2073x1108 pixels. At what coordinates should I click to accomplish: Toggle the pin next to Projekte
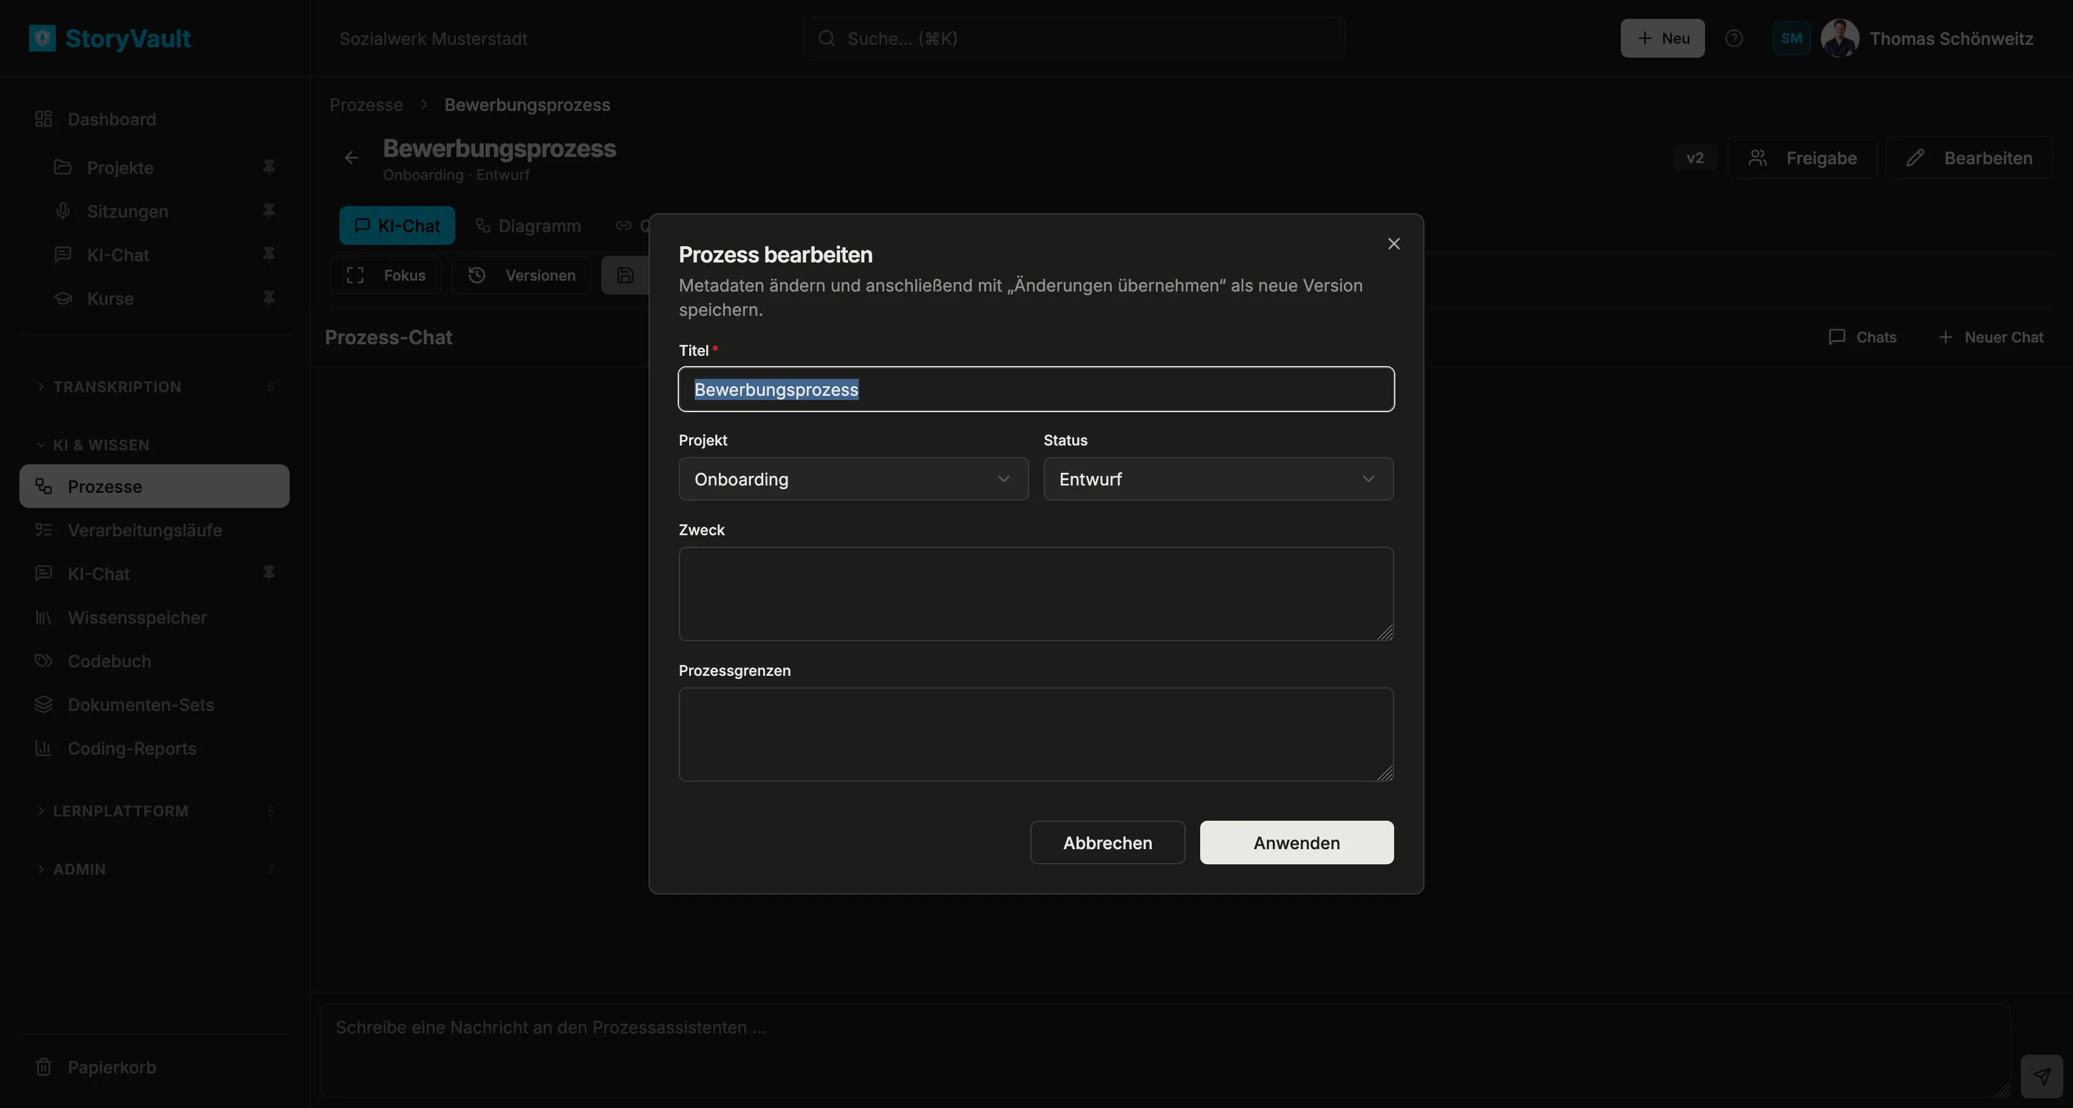click(x=269, y=167)
